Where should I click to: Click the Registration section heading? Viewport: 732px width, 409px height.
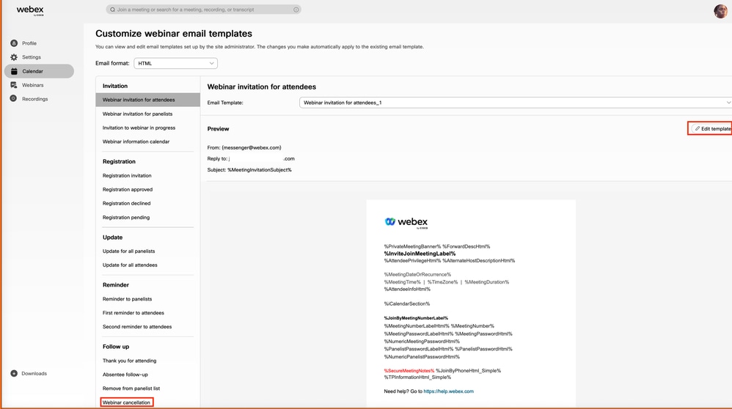click(119, 161)
